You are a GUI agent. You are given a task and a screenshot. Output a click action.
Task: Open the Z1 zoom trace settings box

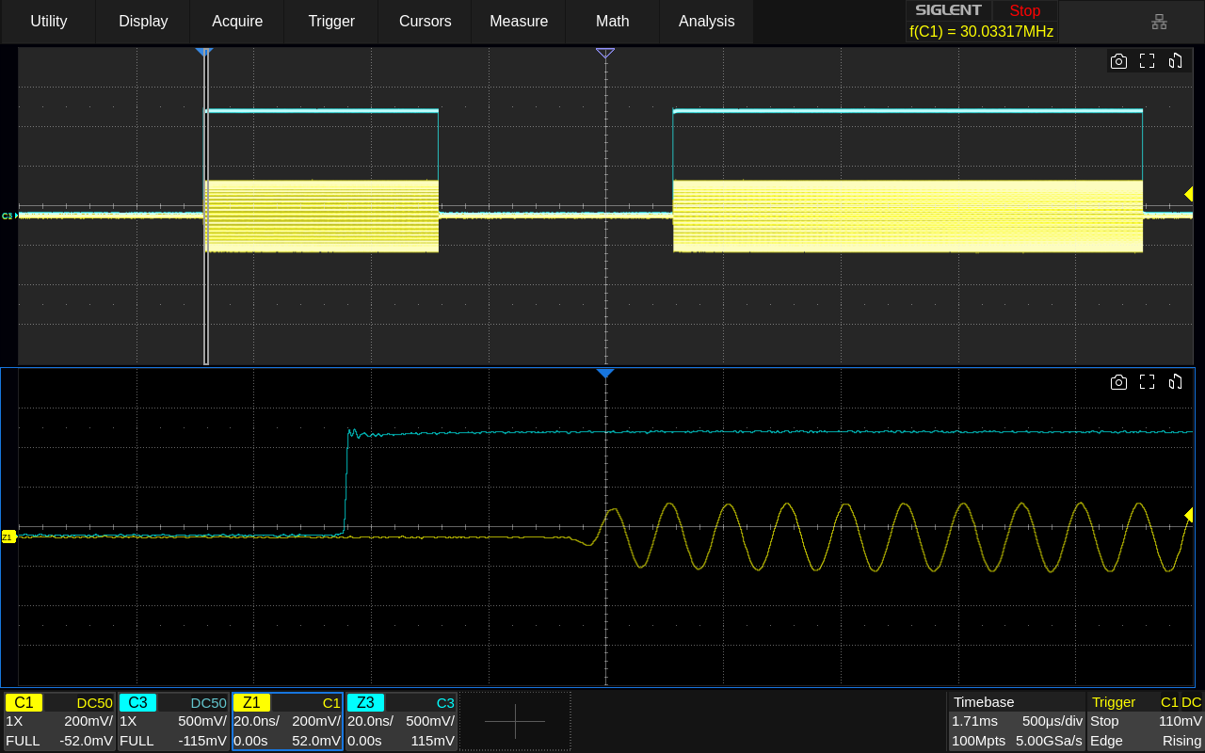287,721
